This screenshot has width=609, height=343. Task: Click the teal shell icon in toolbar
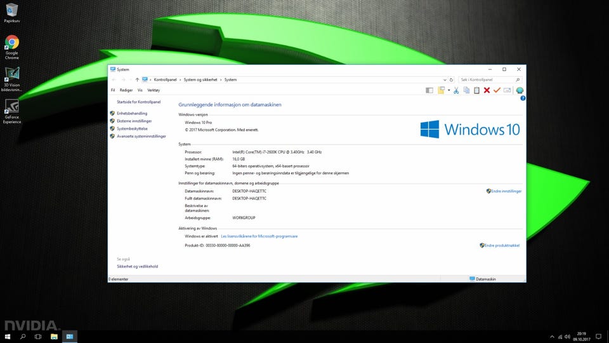click(x=520, y=90)
